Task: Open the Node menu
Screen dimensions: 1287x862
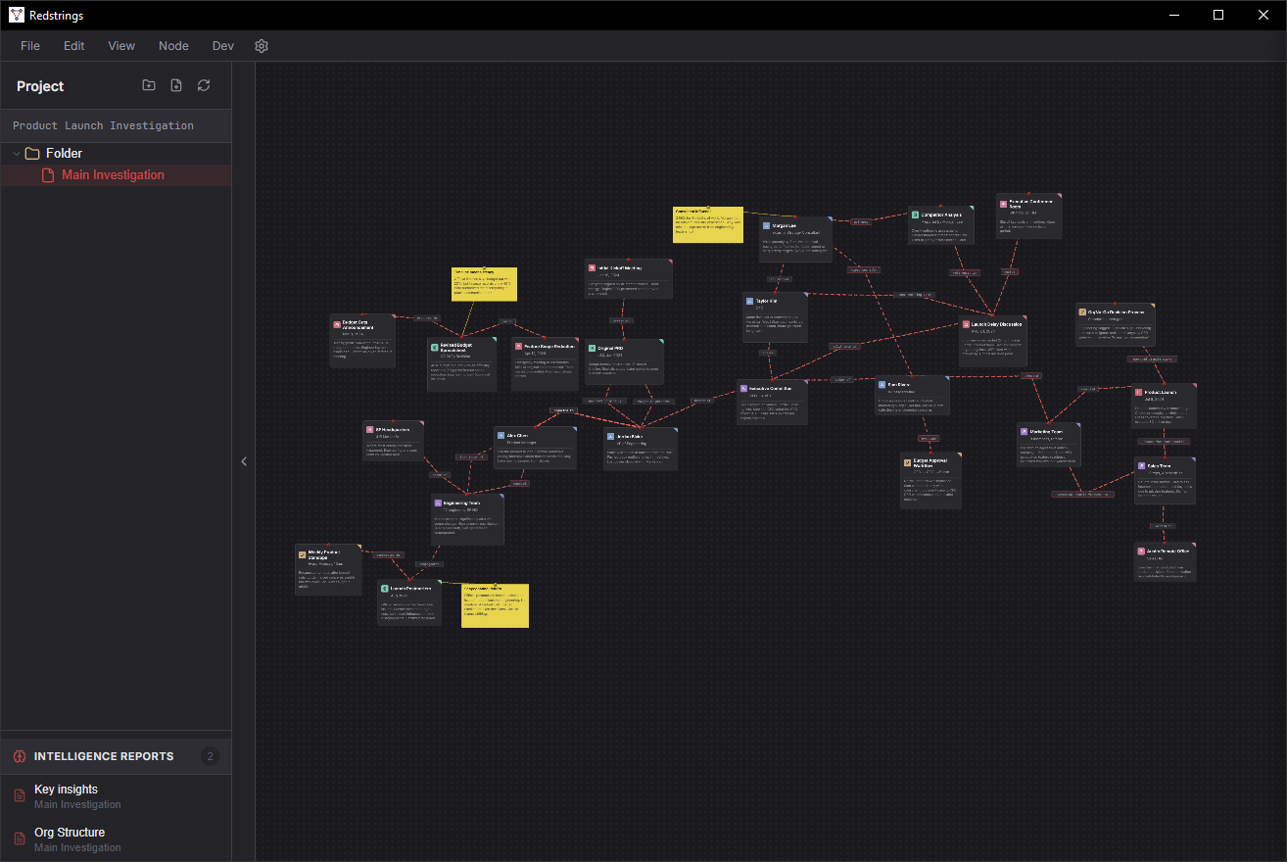Action: 173,46
